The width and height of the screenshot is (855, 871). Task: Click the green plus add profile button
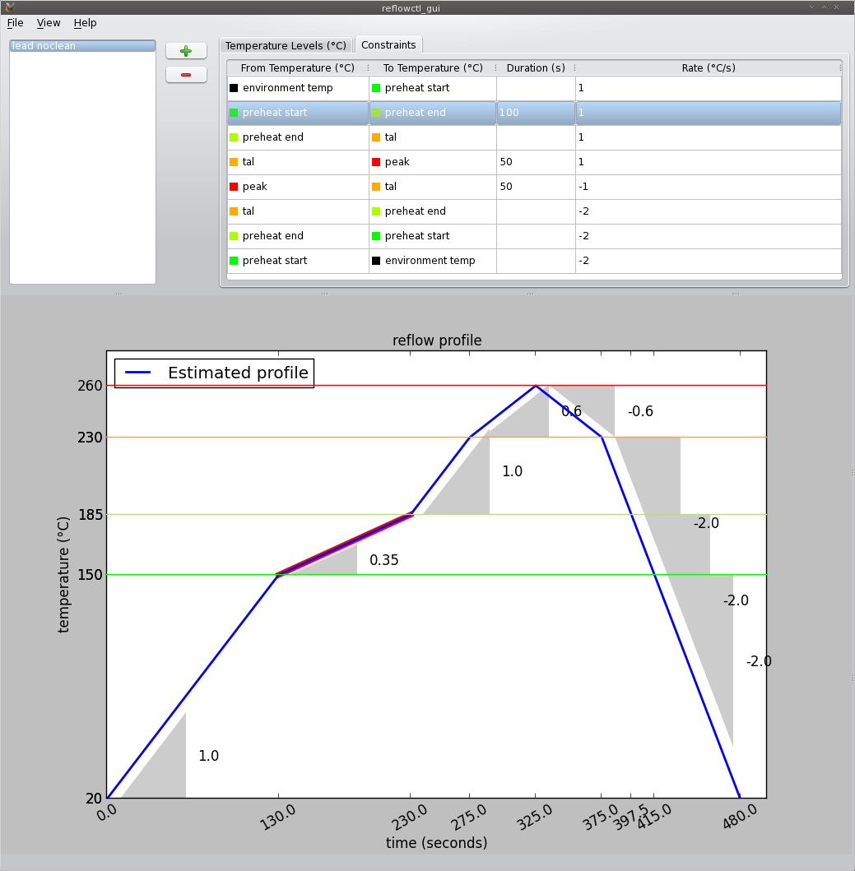186,51
